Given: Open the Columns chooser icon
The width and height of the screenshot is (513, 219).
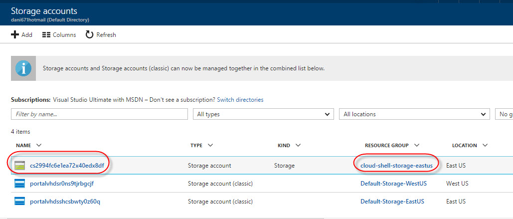Looking at the screenshot, I should tap(46, 35).
